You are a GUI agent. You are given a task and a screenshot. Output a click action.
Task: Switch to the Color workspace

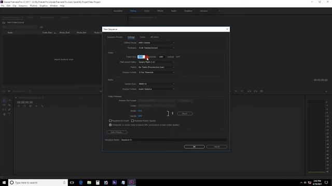(x=147, y=11)
